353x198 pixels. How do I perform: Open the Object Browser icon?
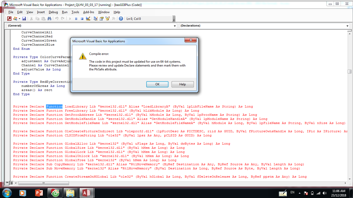[x=107, y=19]
